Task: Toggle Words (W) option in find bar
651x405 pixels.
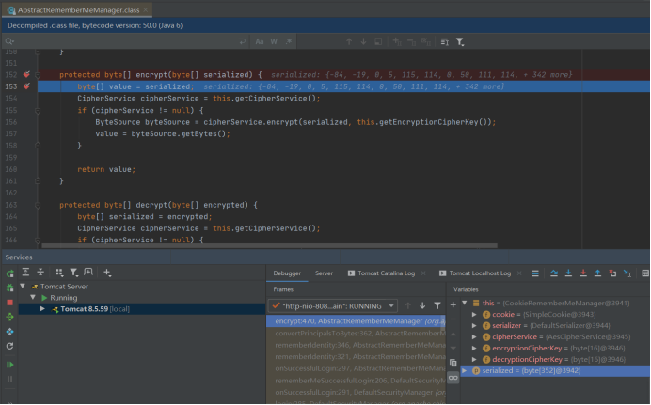Action: pos(274,41)
